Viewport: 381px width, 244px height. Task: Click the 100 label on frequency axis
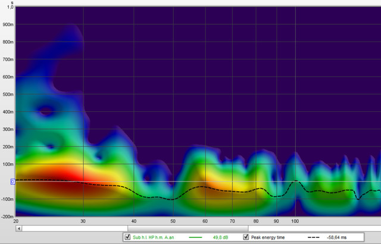295,221
